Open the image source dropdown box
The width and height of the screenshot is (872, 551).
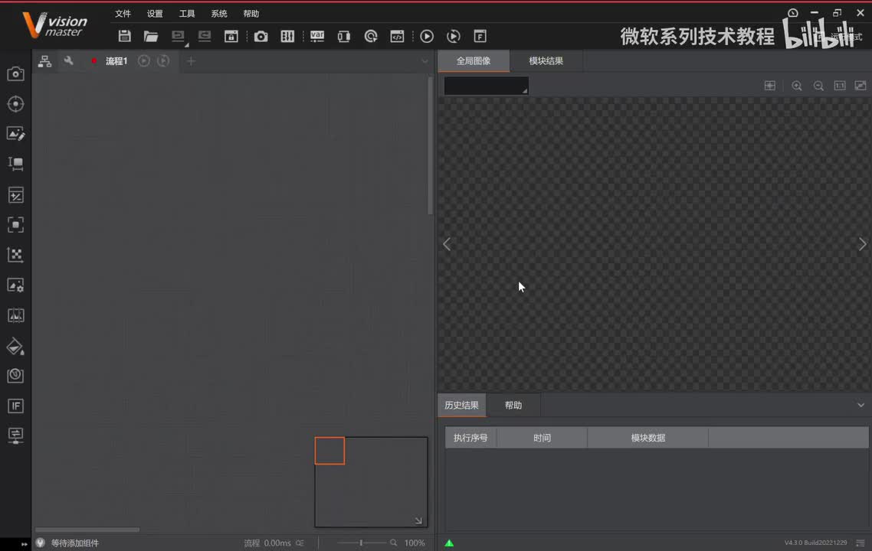(486, 86)
